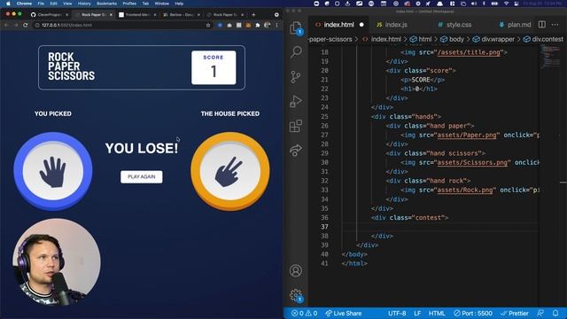Click the Apple menu icon
The height and width of the screenshot is (319, 567).
8,4
